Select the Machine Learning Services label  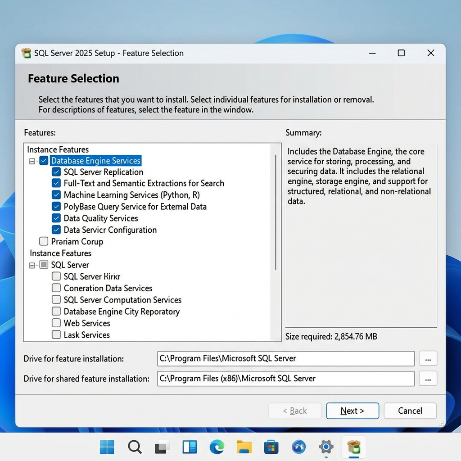coord(132,195)
